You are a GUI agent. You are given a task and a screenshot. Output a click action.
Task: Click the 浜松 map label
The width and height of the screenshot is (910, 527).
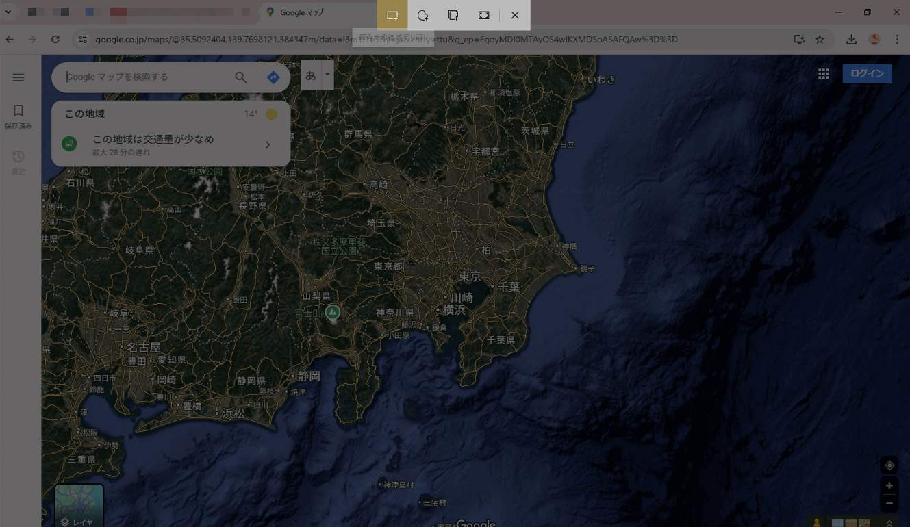click(233, 413)
